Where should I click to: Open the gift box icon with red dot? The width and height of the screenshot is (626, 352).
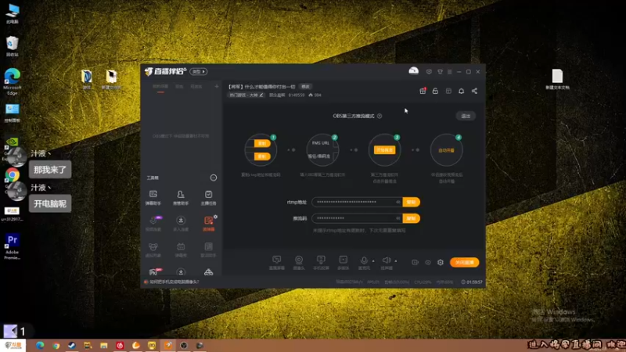423,91
